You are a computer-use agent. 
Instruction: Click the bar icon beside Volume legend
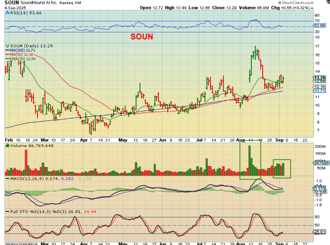pos(7,146)
